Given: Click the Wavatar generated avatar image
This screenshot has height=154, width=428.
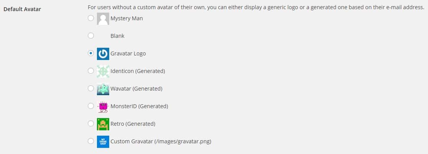Looking at the screenshot, I should 103,89.
